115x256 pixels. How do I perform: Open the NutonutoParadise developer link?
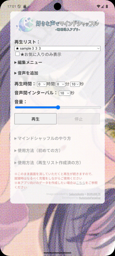(x=90, y=198)
